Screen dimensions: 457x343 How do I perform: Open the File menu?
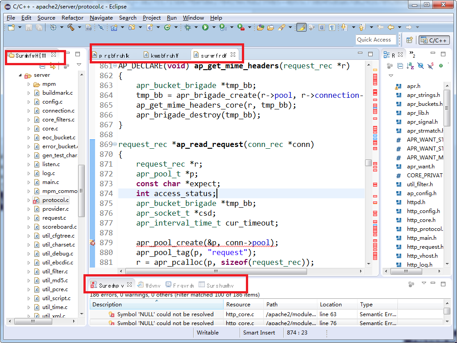point(11,18)
